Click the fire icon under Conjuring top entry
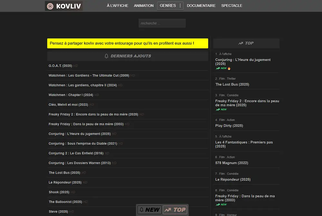The width and height of the screenshot is (322, 216). 229,68
